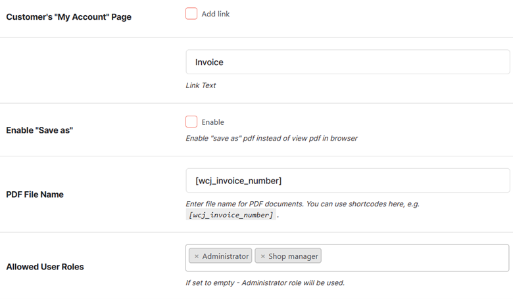Click the "If set to empty" hint text
The height and width of the screenshot is (299, 513).
pos(265,283)
